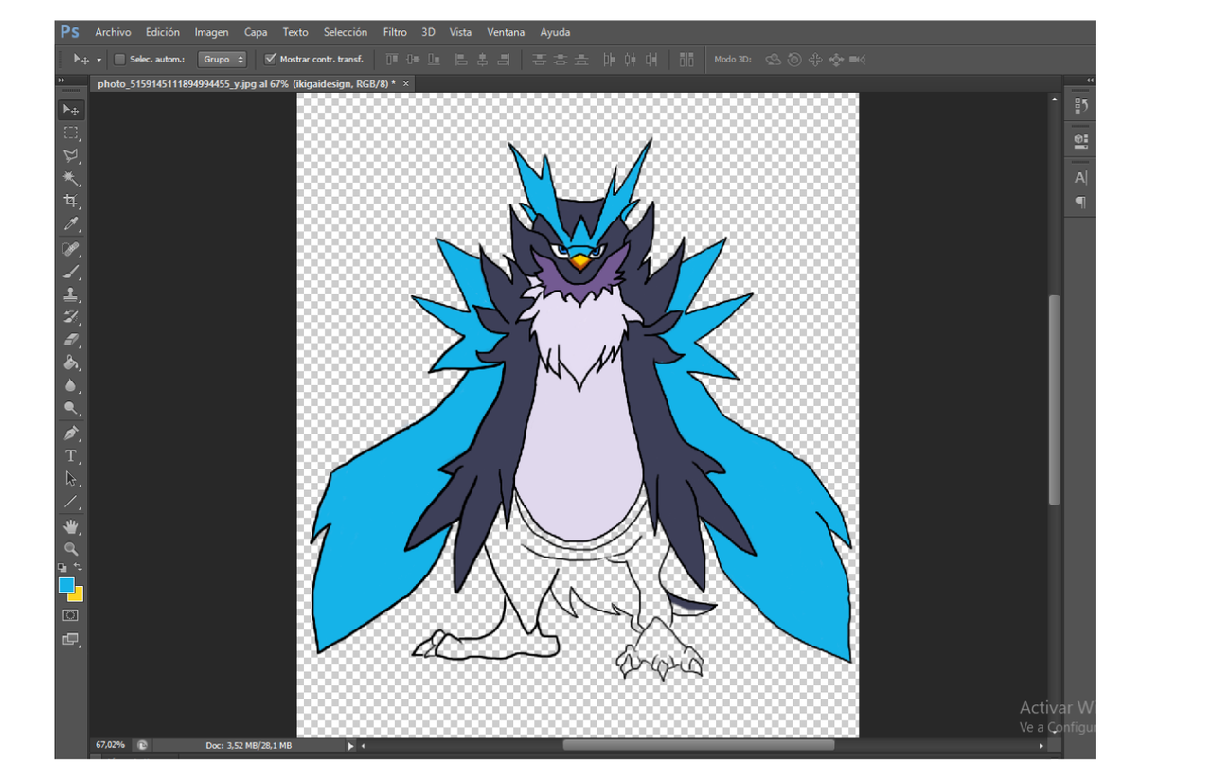Open the Texto menu

[x=295, y=32]
